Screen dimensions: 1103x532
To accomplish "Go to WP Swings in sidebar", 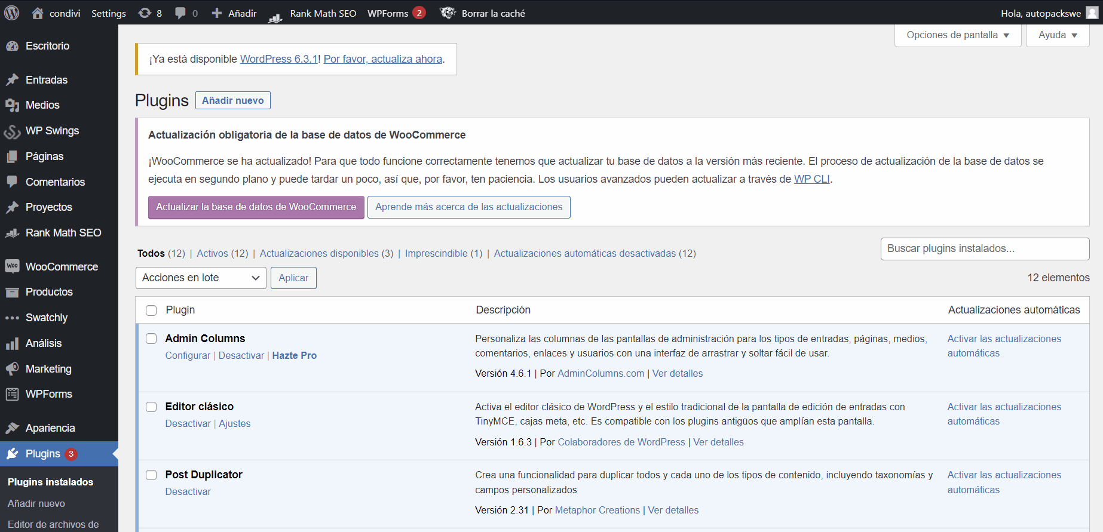I will pyautogui.click(x=52, y=131).
